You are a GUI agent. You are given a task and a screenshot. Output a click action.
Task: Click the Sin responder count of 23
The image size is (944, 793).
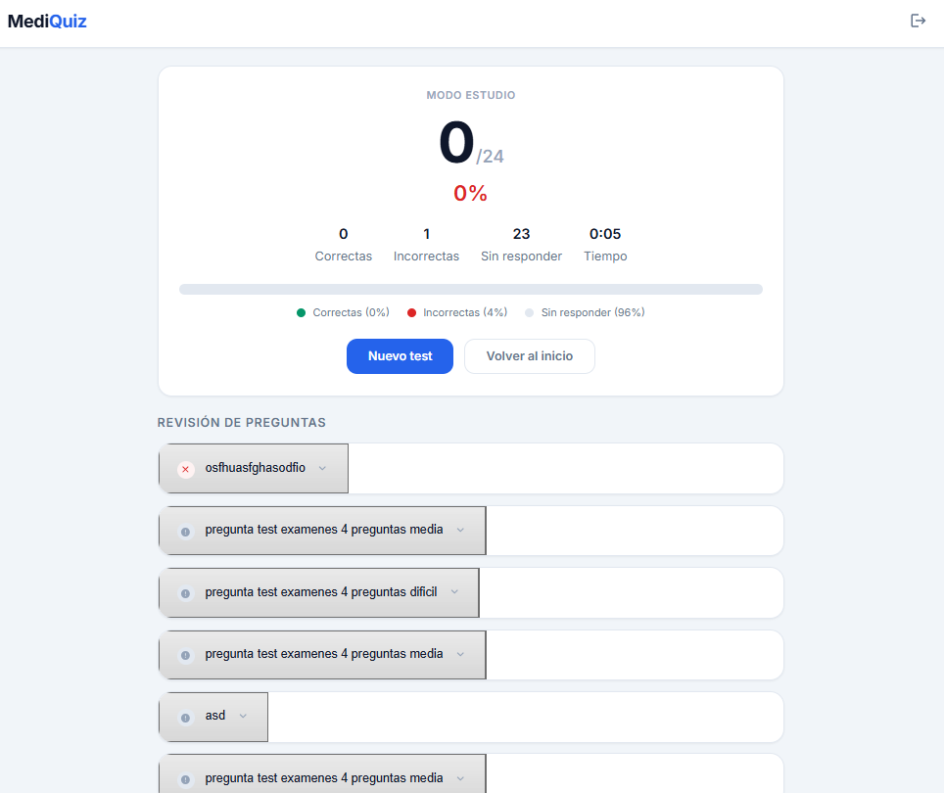(521, 234)
